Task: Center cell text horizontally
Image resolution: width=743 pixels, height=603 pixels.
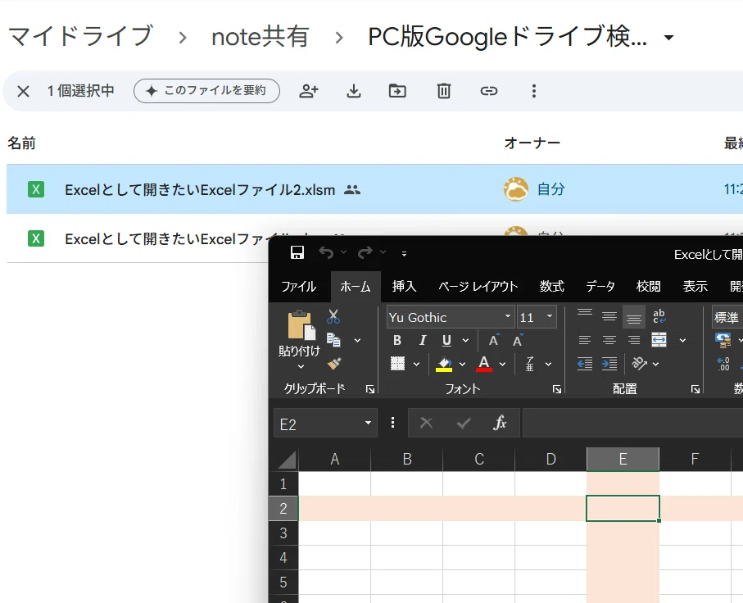Action: [x=609, y=340]
